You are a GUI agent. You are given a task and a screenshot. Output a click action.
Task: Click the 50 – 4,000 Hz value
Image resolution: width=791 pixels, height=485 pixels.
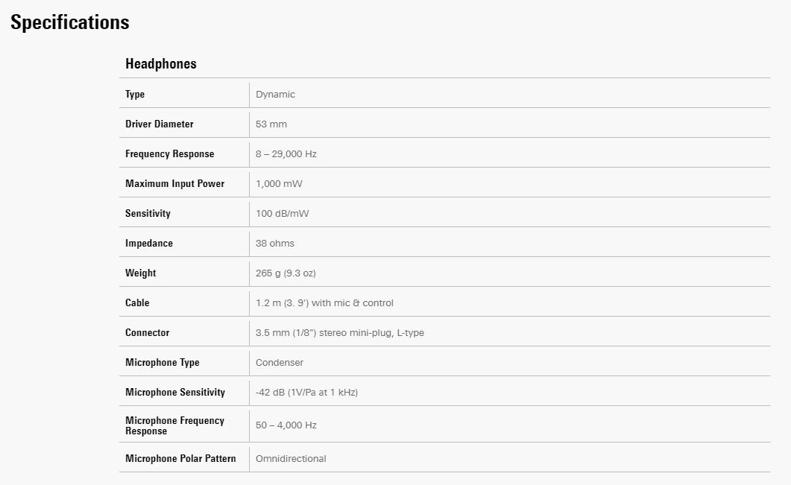(286, 425)
